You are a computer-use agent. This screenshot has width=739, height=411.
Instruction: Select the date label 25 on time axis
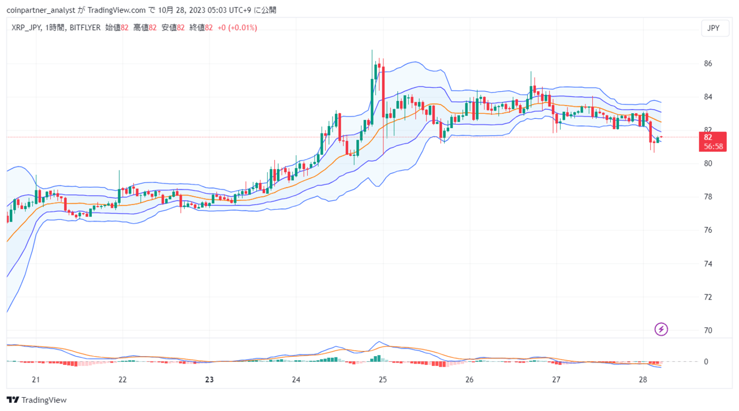click(x=382, y=380)
